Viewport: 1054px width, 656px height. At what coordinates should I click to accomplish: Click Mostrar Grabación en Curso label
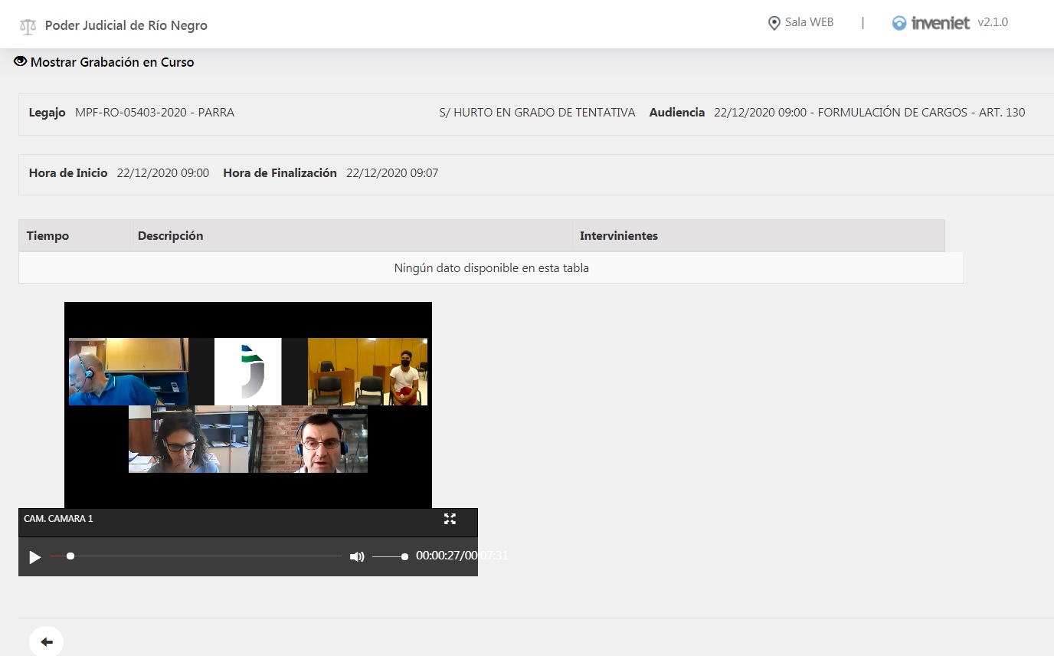coord(113,62)
